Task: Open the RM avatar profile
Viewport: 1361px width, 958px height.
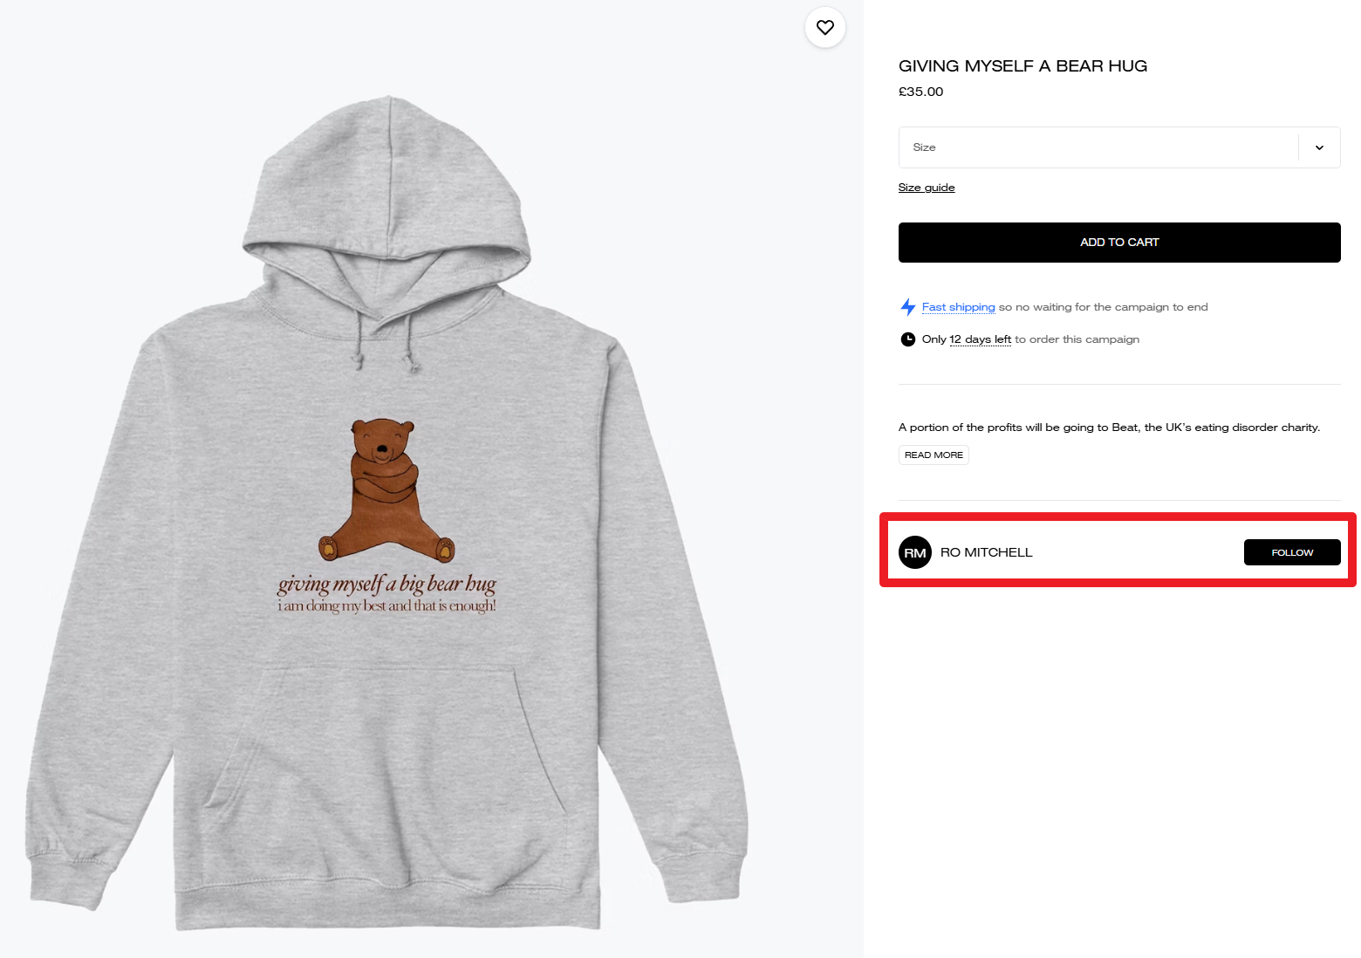Action: coord(915,552)
